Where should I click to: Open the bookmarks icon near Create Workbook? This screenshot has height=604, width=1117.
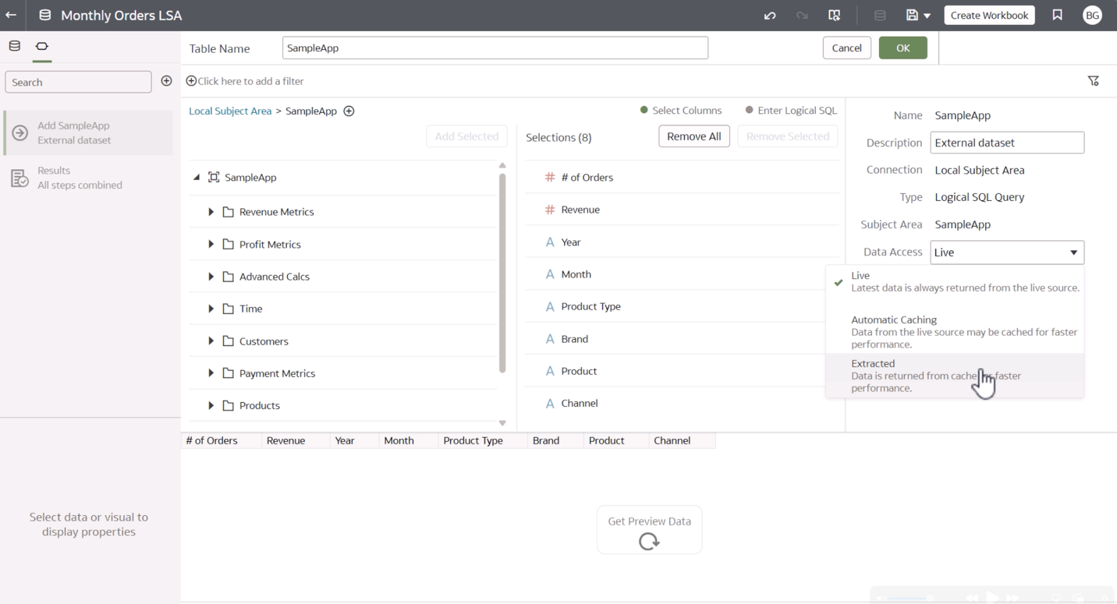click(x=1057, y=15)
